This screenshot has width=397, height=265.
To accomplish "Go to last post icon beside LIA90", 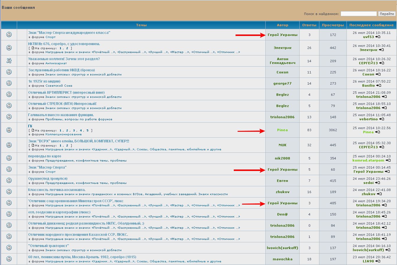I will pyautogui.click(x=378, y=261).
